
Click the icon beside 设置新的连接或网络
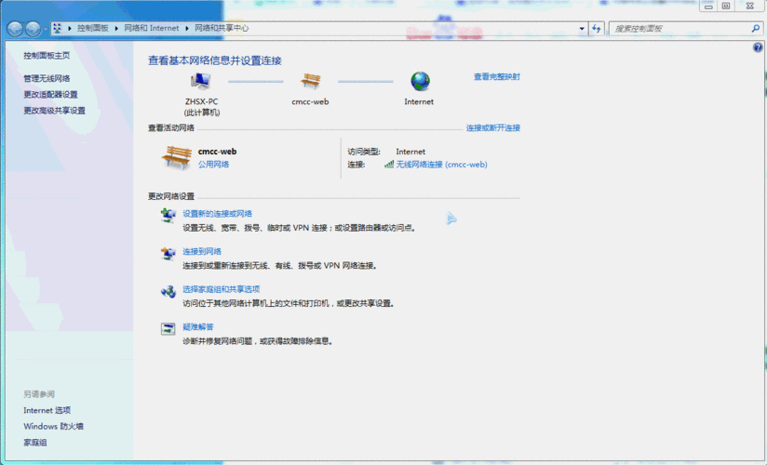(x=168, y=215)
